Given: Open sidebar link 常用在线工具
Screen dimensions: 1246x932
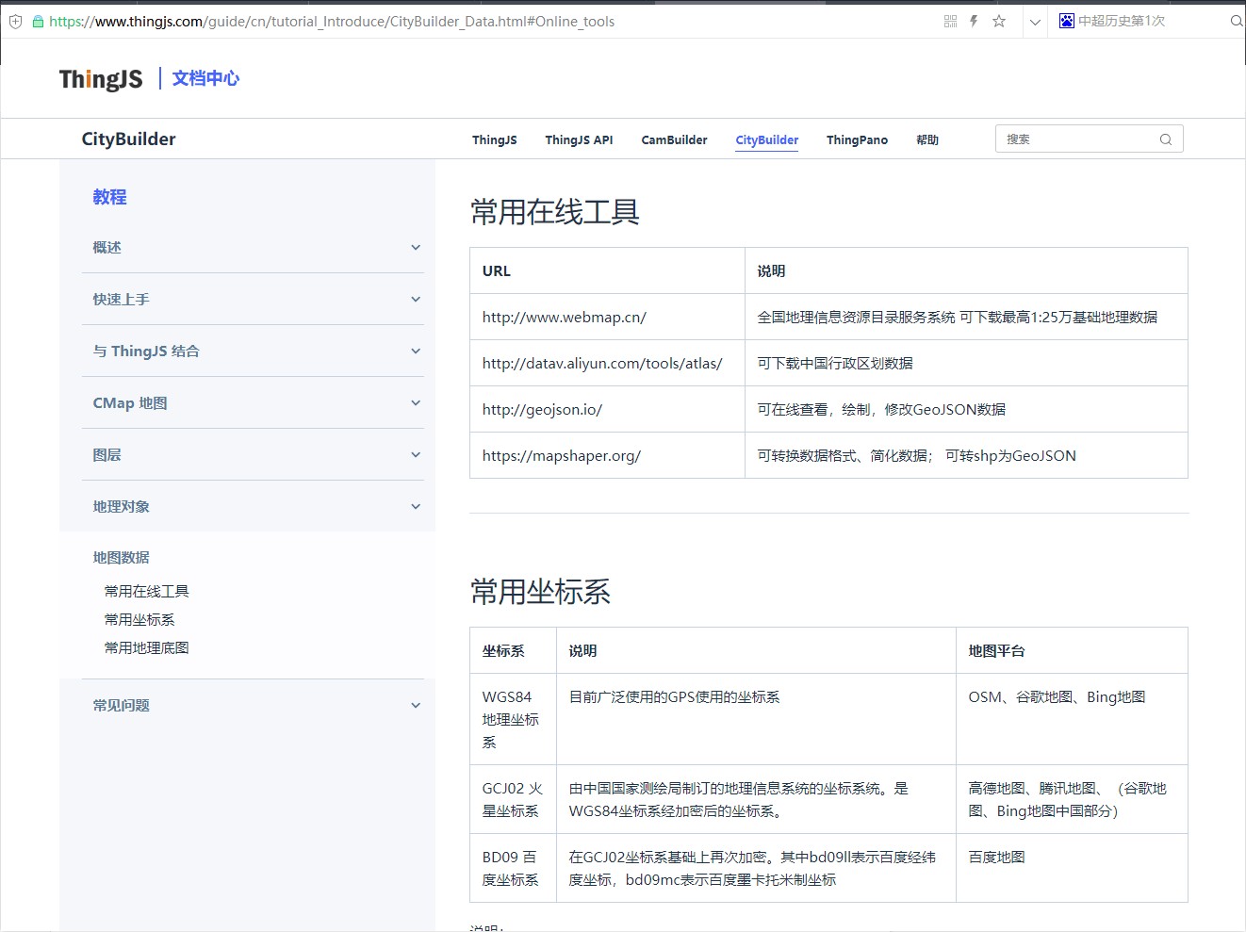Looking at the screenshot, I should click(146, 592).
